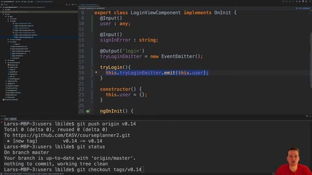Select favicon.ico in project tree
The image size is (312, 175).
pyautogui.click(x=14, y=65)
